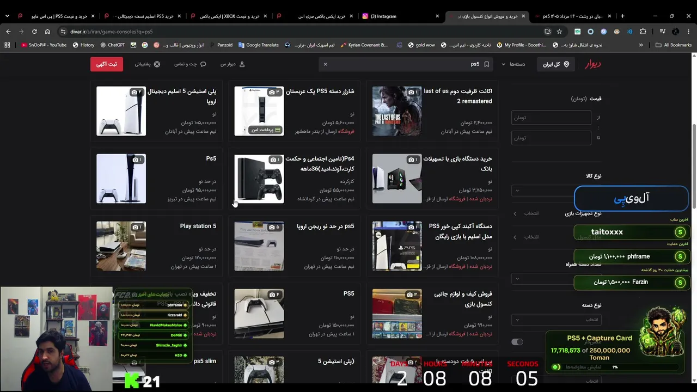Click the Divar ps5 search field
The image size is (697, 392).
pos(406,64)
